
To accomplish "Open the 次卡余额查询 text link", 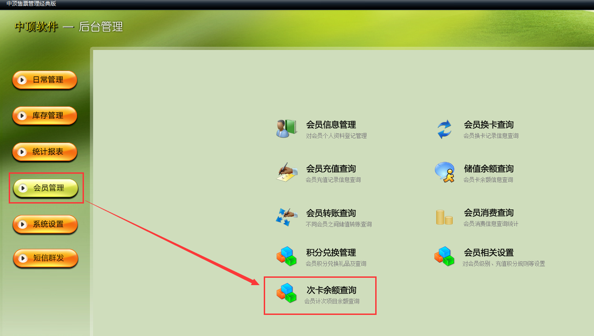I will (331, 290).
